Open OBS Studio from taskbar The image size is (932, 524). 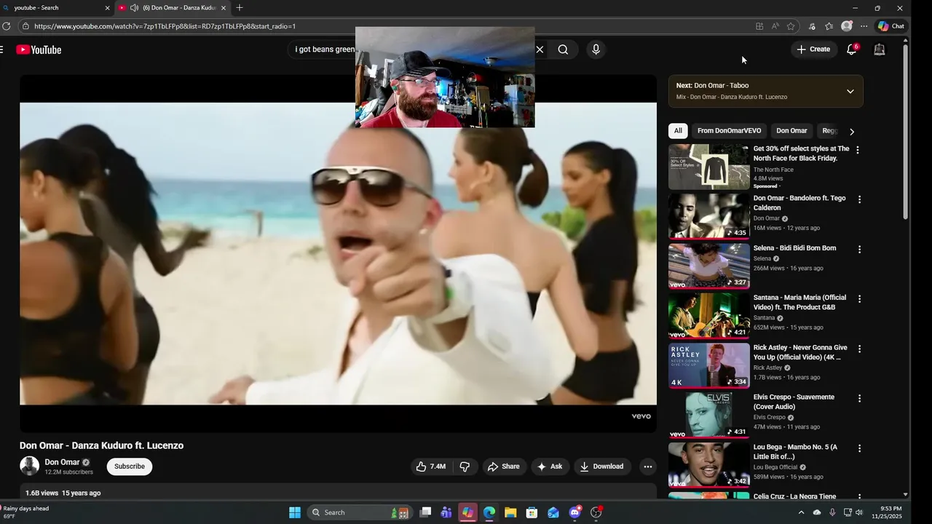coord(596,512)
